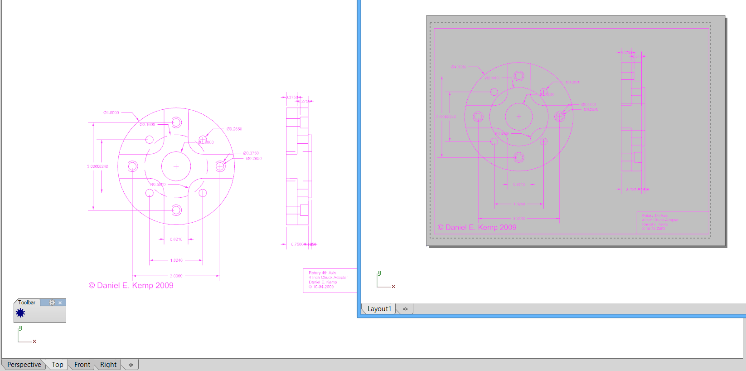Click the blue starburst button in the floating Toolbar
The height and width of the screenshot is (371, 746).
[20, 313]
